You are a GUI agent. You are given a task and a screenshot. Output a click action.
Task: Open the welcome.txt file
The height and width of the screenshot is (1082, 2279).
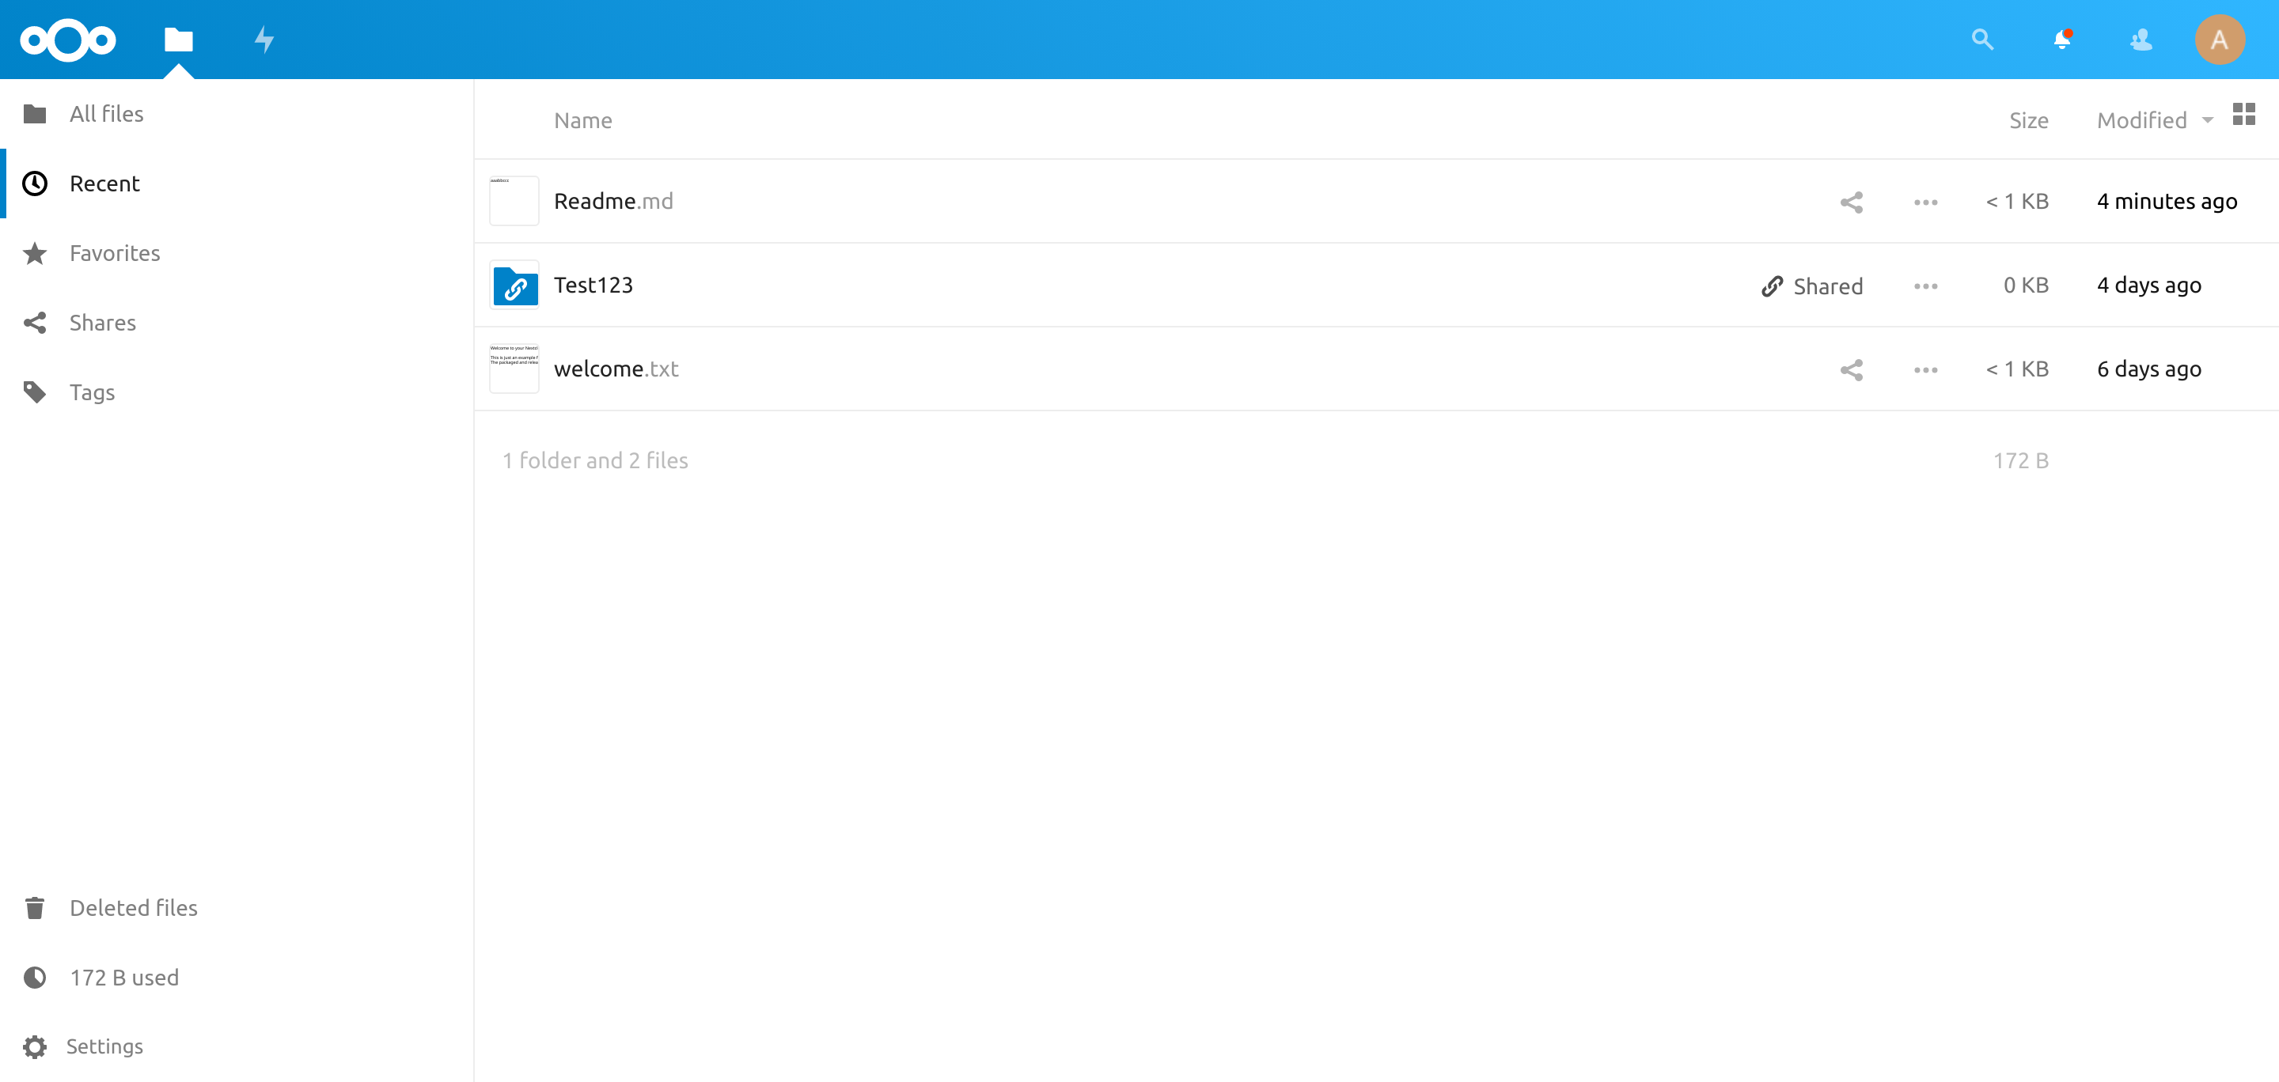[x=616, y=369]
